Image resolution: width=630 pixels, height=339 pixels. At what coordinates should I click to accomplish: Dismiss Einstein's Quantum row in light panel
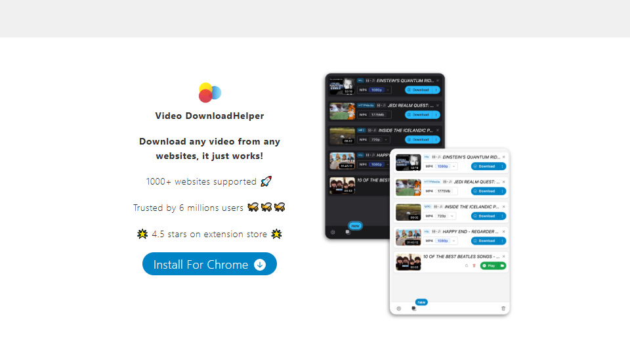pos(504,157)
